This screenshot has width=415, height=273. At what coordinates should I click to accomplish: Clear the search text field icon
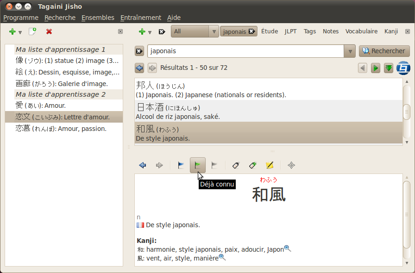[139, 51]
